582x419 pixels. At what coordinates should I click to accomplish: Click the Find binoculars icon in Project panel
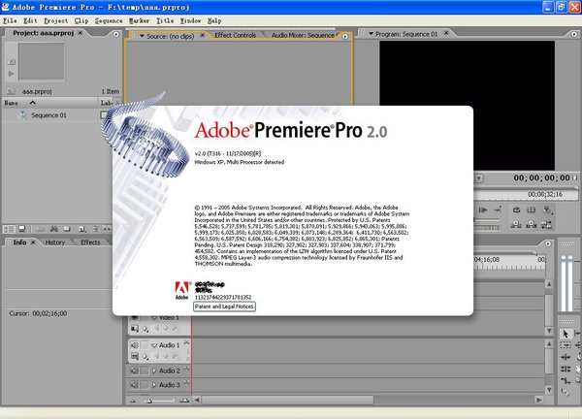pyautogui.click(x=54, y=229)
